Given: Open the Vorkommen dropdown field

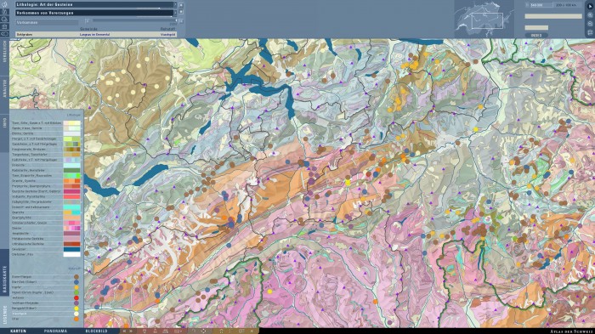Looking at the screenshot, I should point(47,22).
